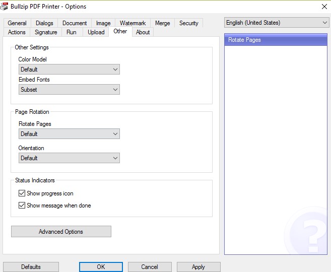Image resolution: width=331 pixels, height=272 pixels.
Task: Click the Orientation label
Action: click(x=31, y=148)
